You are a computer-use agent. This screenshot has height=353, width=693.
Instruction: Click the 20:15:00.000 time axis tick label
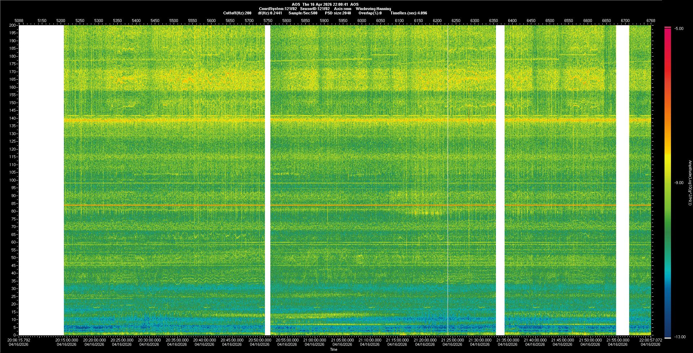pos(67,340)
